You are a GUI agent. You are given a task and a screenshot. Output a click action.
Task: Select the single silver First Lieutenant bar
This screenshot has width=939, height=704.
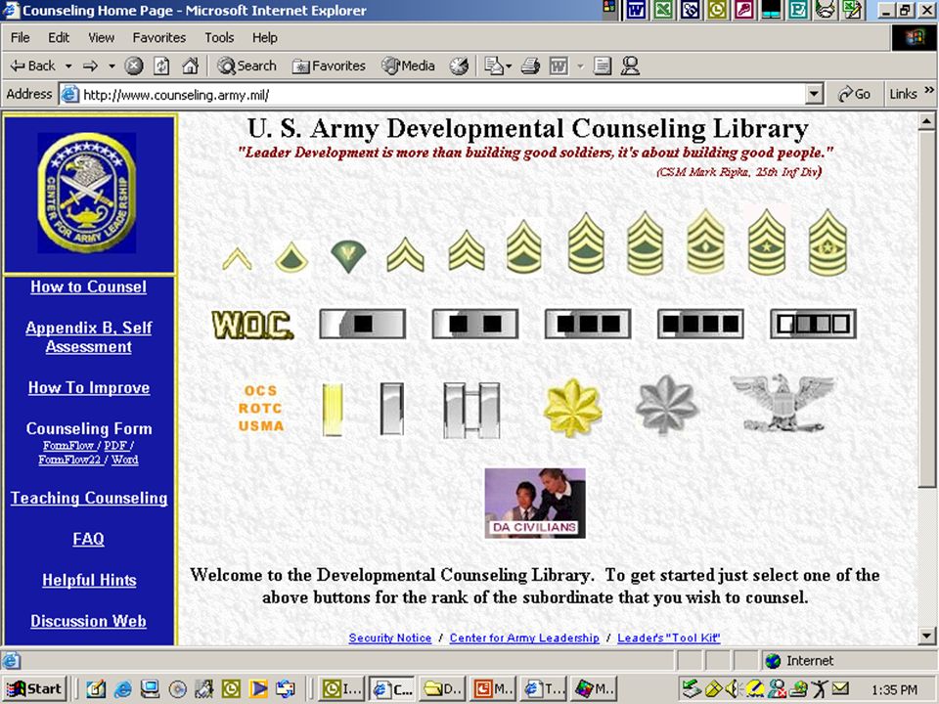pos(391,409)
